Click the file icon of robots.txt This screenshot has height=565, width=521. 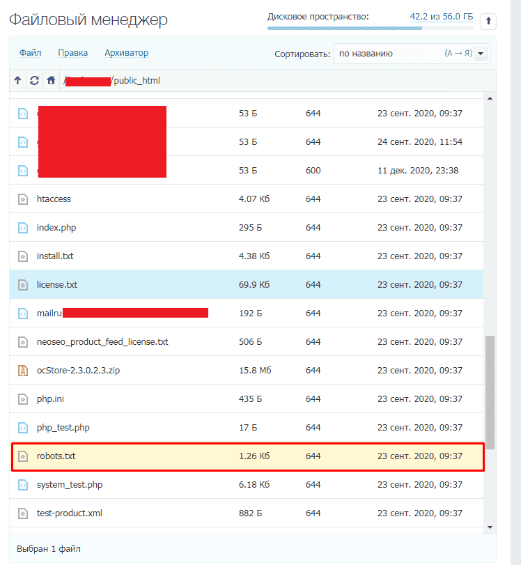[x=23, y=456]
